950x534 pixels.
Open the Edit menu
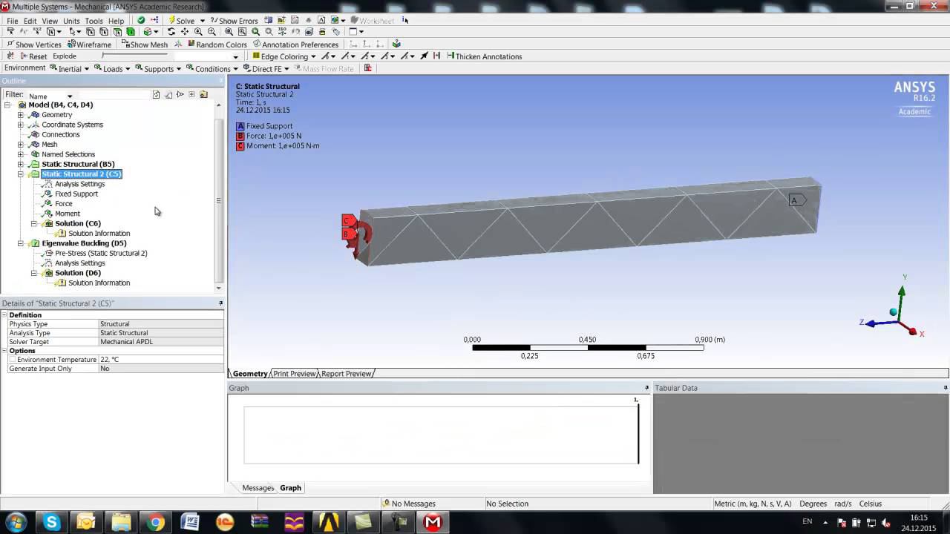30,21
